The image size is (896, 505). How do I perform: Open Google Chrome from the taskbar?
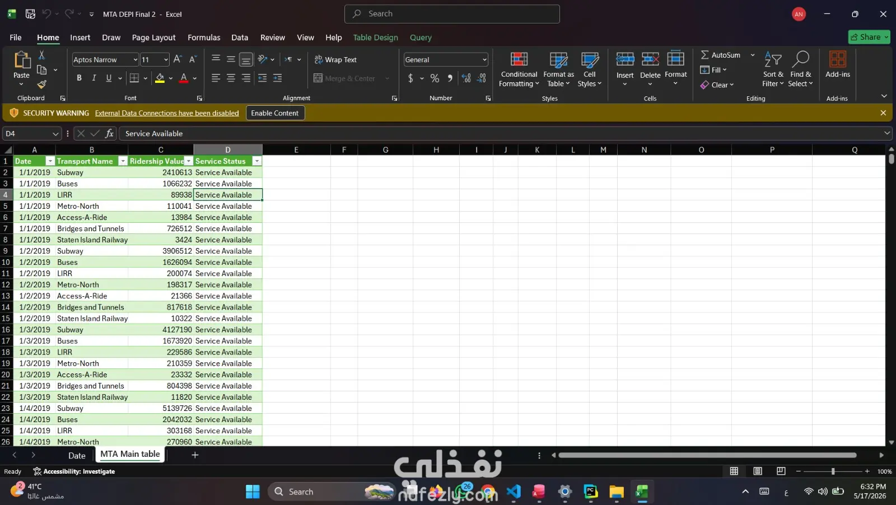(488, 492)
